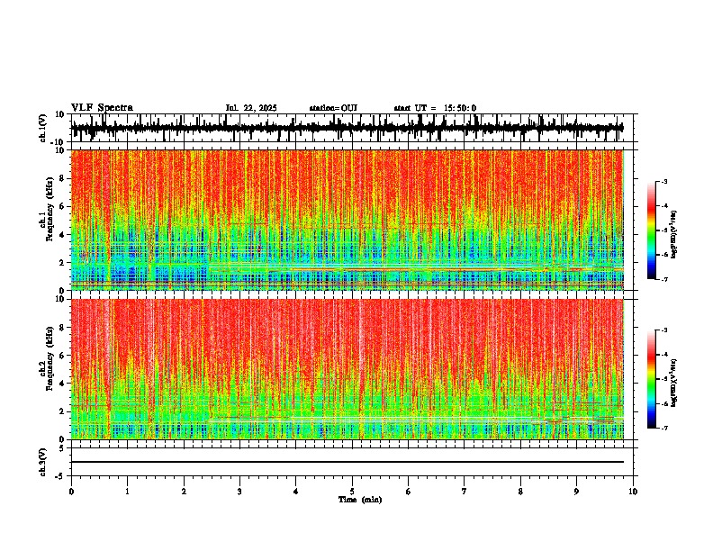The image size is (713, 551).
Task: Click the ch.3 flat voltage line
Action: [347, 462]
